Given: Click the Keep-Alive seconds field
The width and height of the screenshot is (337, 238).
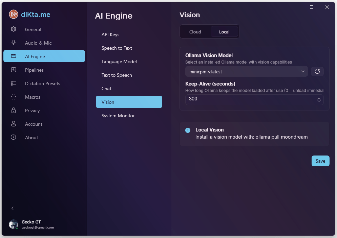Looking at the screenshot, I should pos(254,100).
